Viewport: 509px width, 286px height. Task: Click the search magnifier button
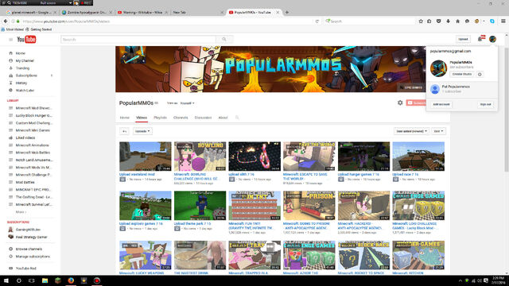[x=224, y=39]
